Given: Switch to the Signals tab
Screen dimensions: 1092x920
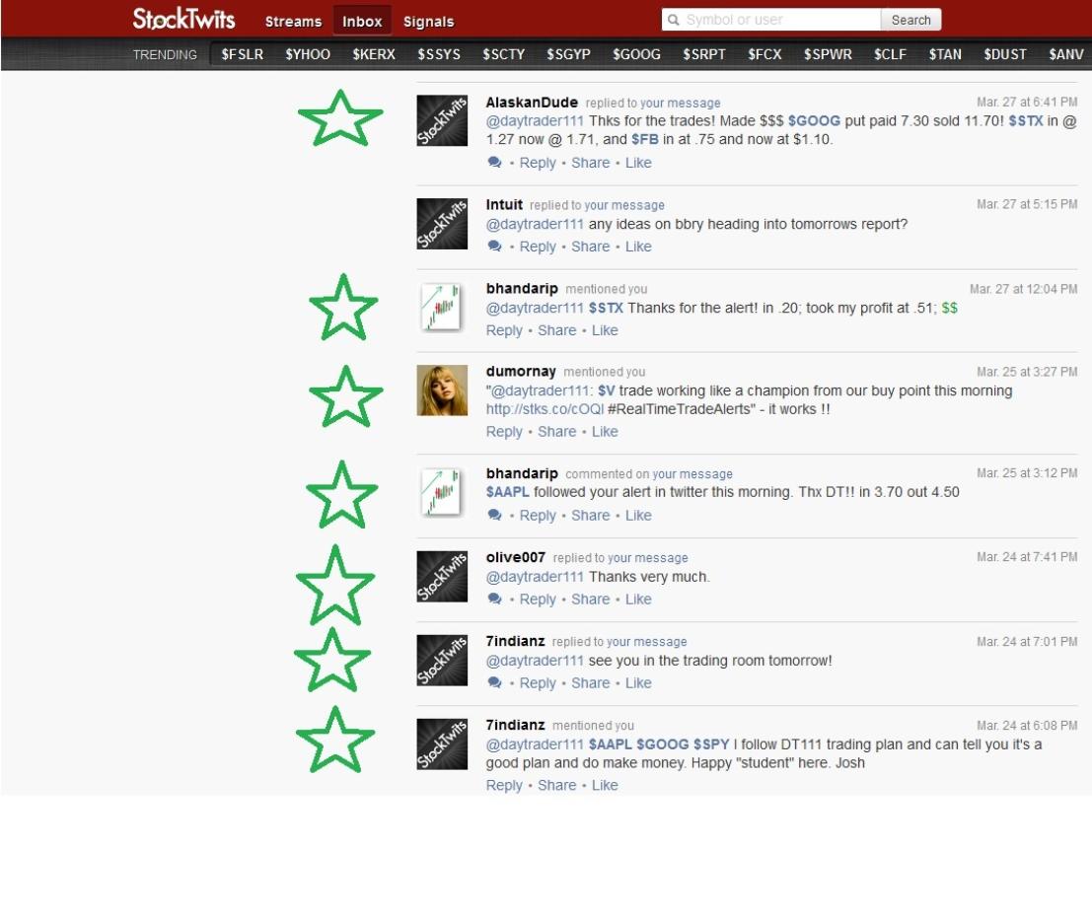Looking at the screenshot, I should click(429, 22).
